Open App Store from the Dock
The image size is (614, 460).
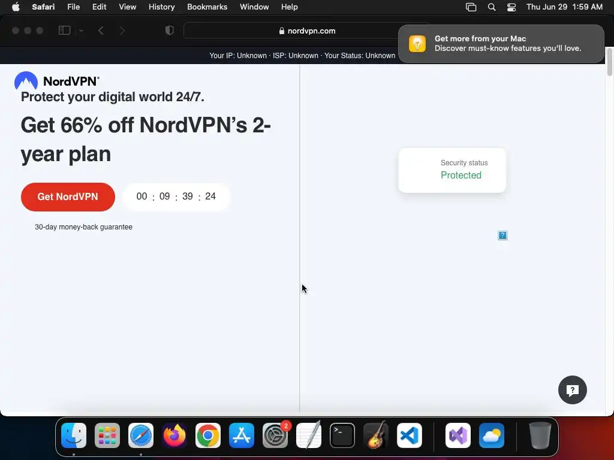[242, 435]
